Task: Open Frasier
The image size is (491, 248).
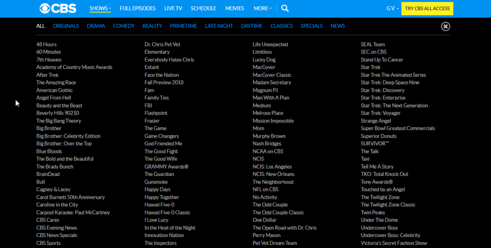Action: [152, 121]
